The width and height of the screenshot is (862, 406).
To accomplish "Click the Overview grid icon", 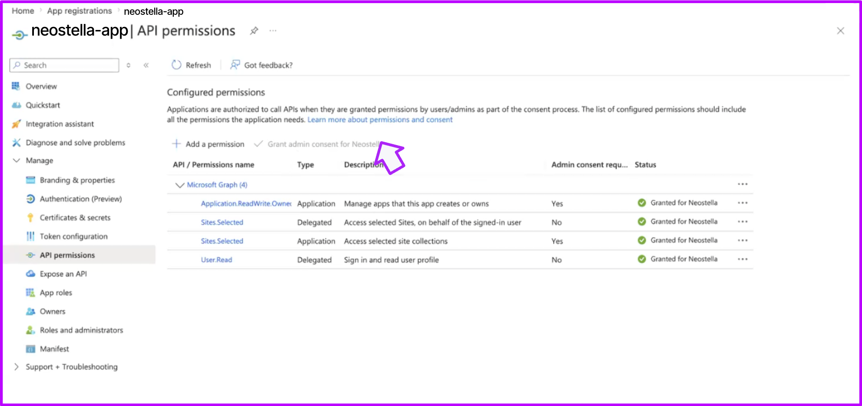I will (16, 86).
